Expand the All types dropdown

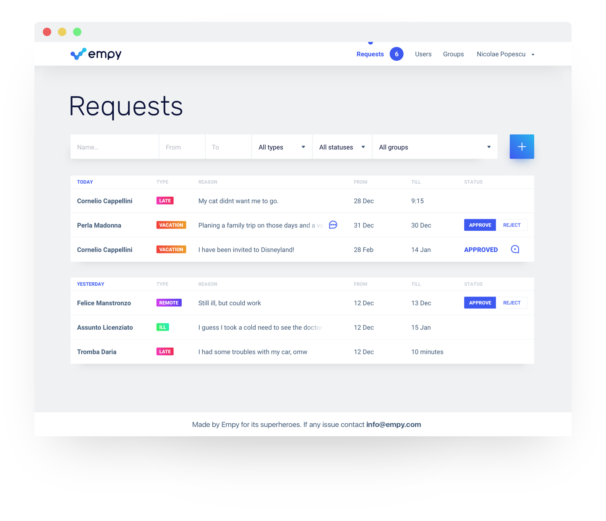[x=282, y=147]
